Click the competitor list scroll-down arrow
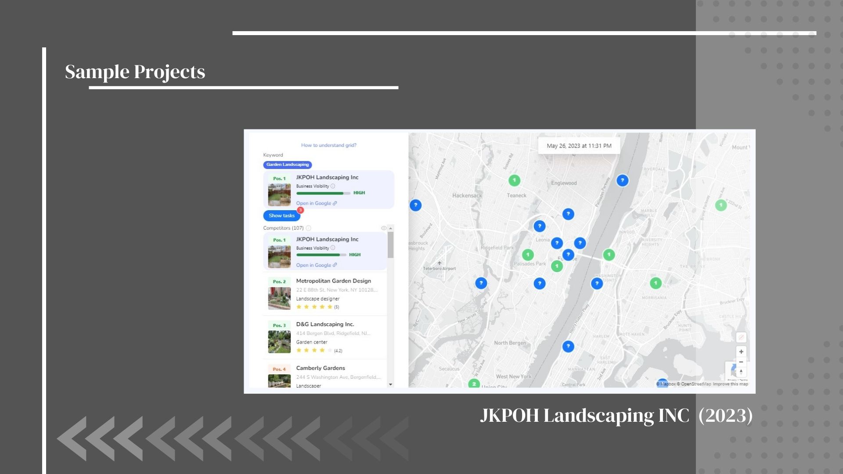Viewport: 843px width, 474px height. (x=390, y=384)
